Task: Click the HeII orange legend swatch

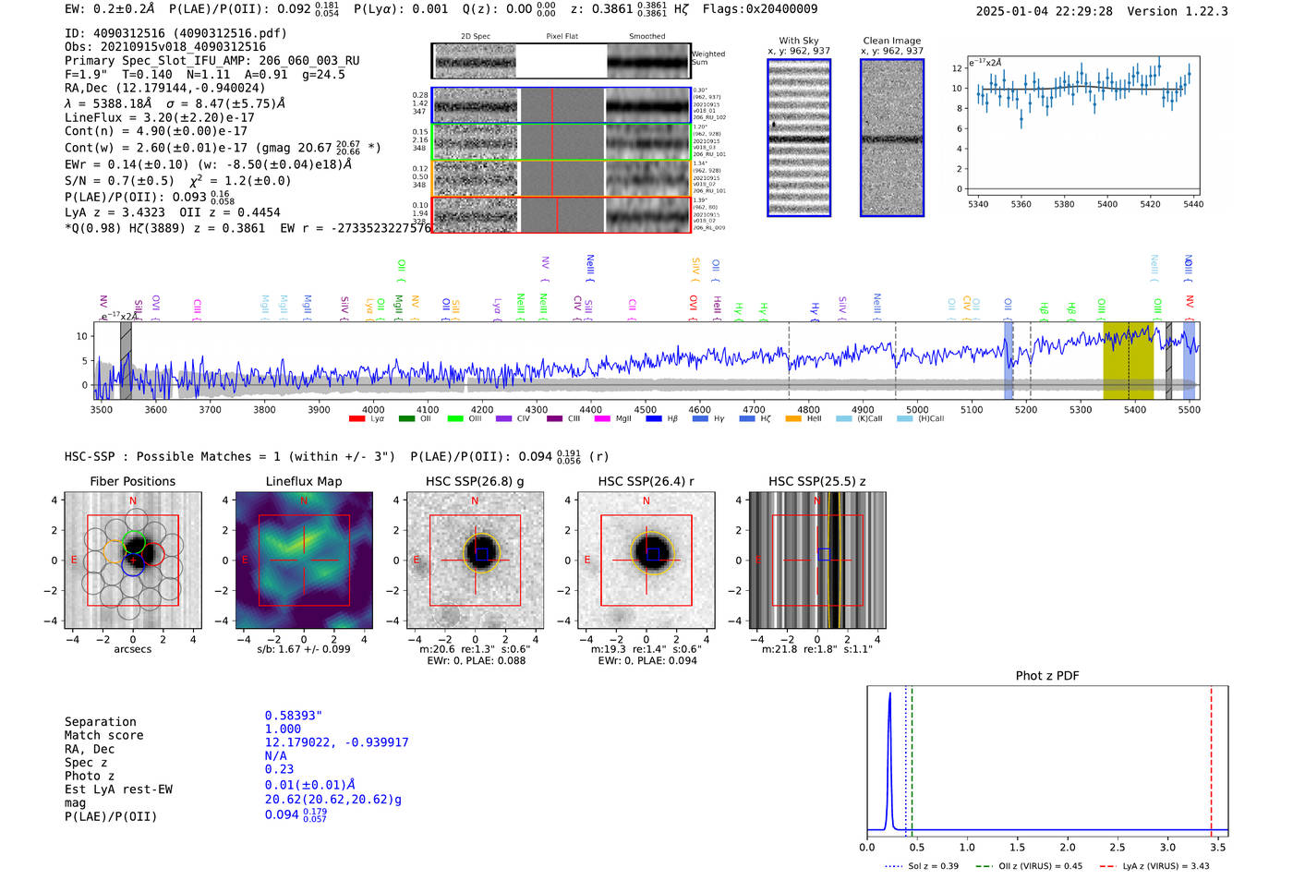Action: 792,419
